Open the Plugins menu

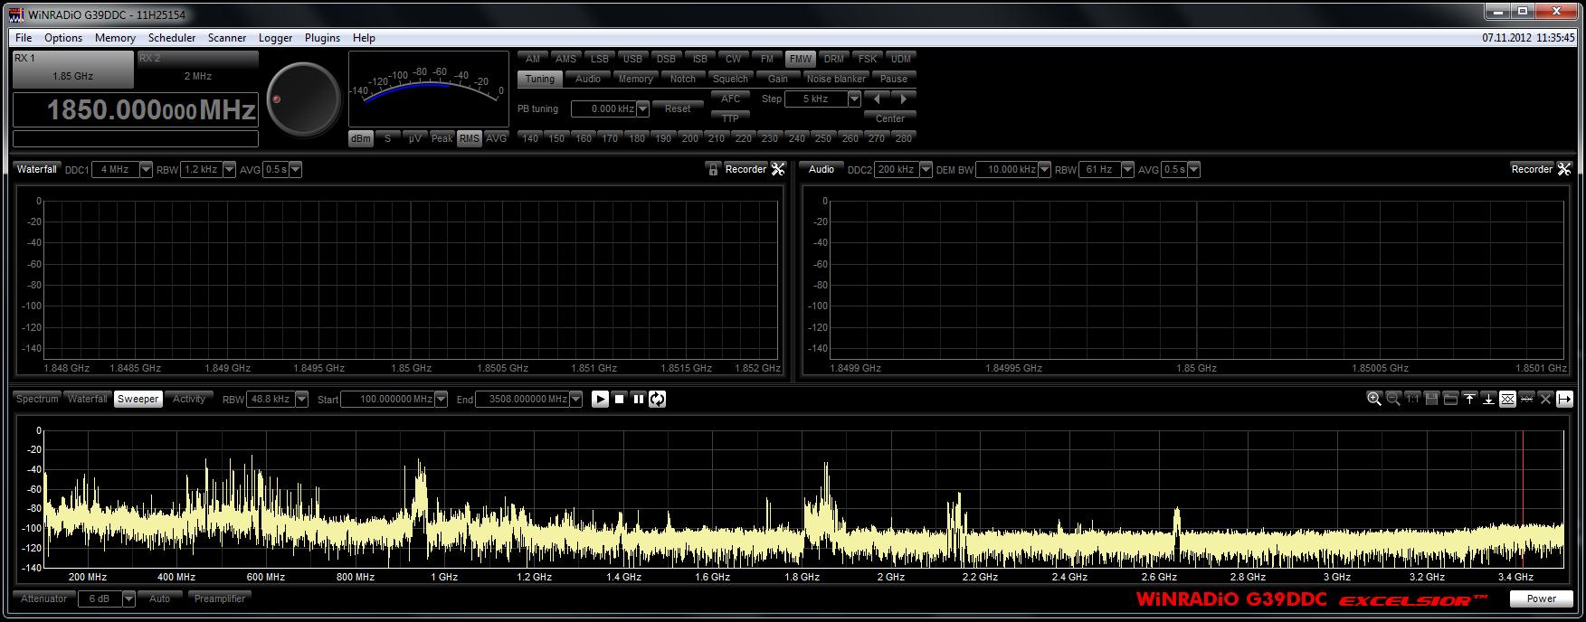[322, 38]
